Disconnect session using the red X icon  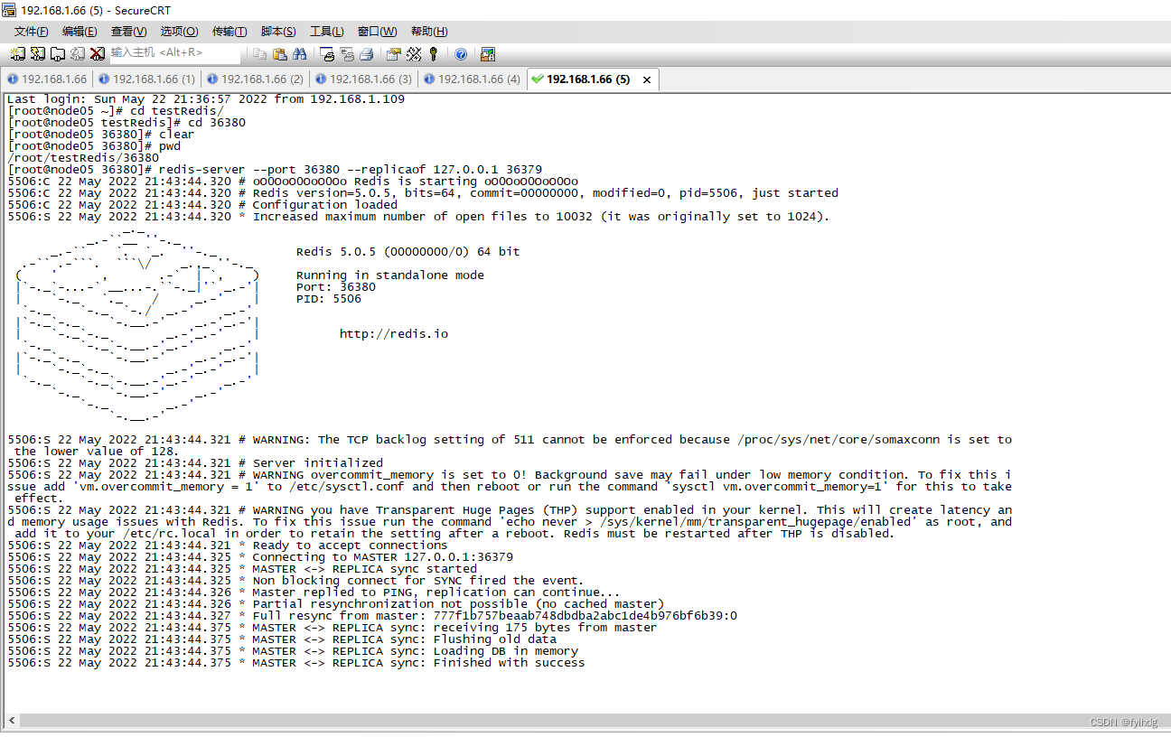tap(98, 54)
